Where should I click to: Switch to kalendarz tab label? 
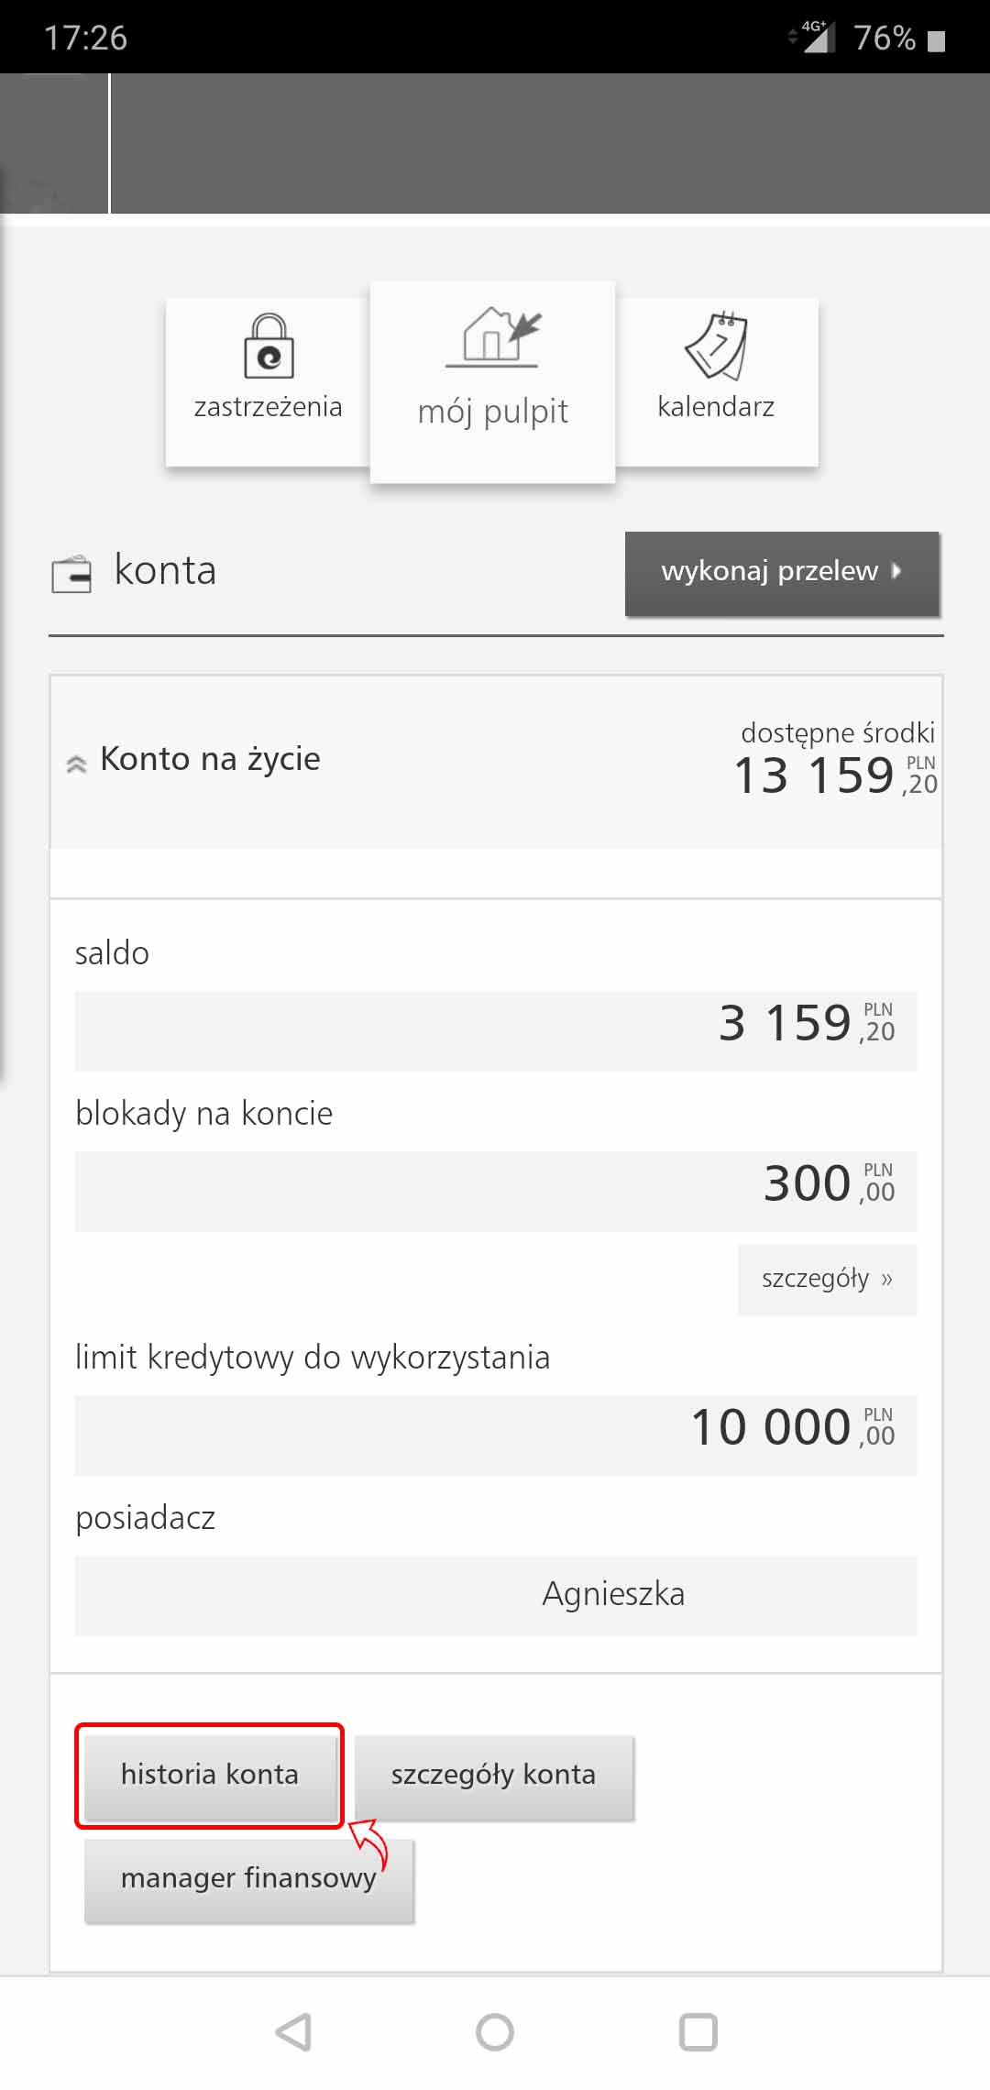(x=716, y=407)
